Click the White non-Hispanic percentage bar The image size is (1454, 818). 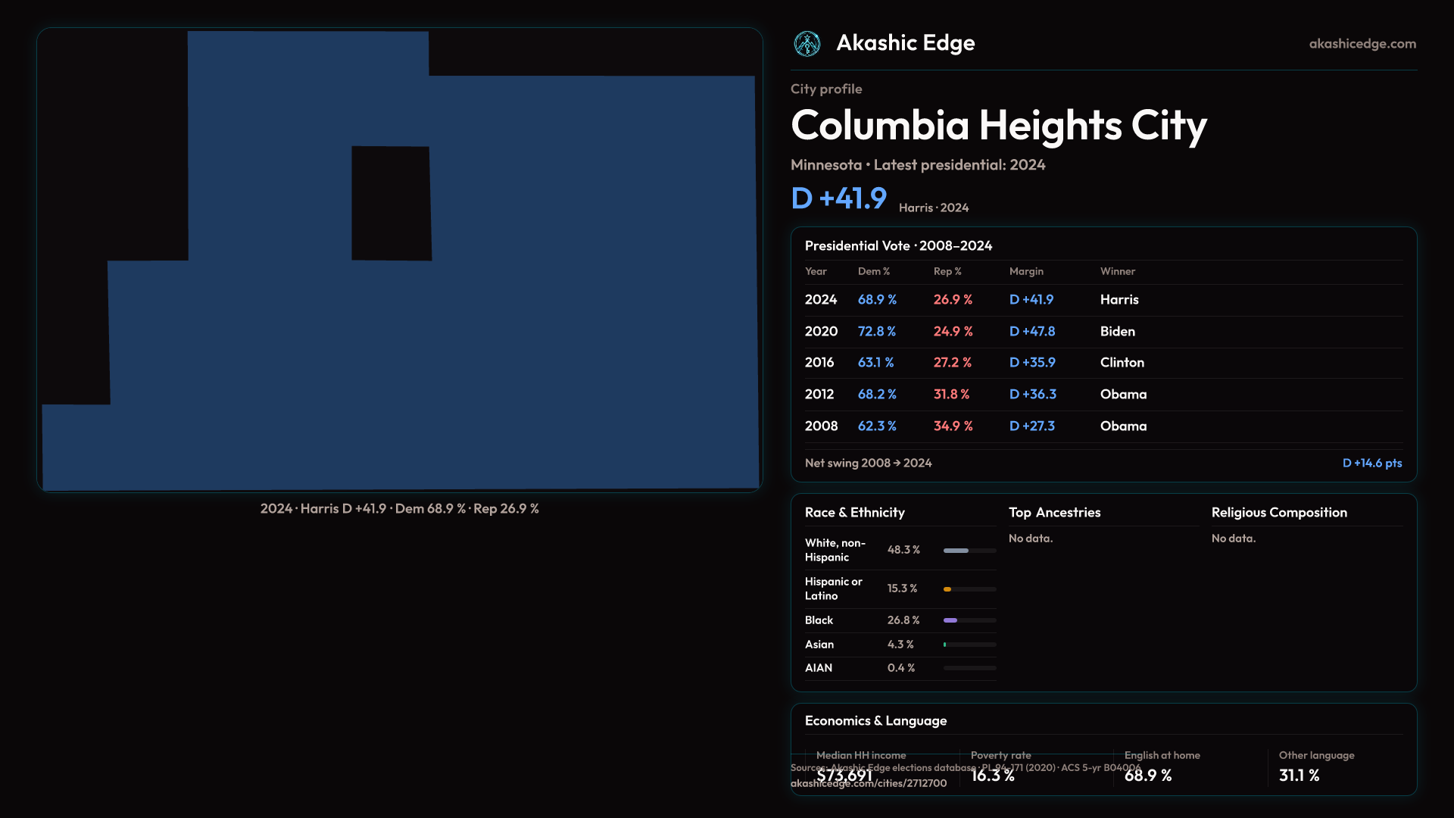pos(956,551)
